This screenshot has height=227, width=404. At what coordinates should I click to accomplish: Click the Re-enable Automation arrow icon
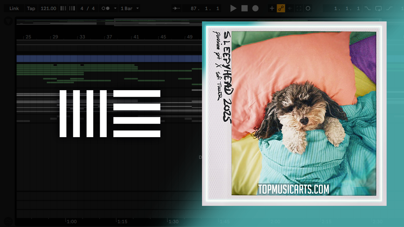click(x=290, y=9)
